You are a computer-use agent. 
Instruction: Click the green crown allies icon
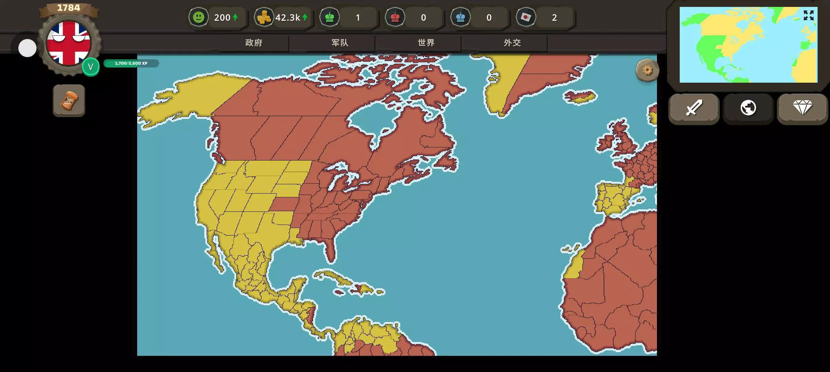pos(330,17)
